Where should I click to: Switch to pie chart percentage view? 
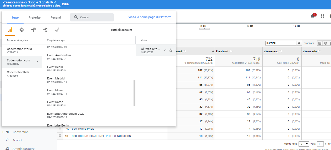coord(326,43)
